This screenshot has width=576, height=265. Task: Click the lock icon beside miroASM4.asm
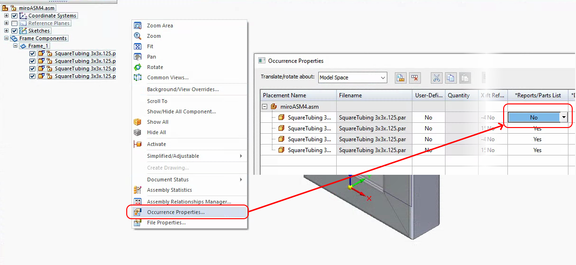pyautogui.click(x=14, y=8)
